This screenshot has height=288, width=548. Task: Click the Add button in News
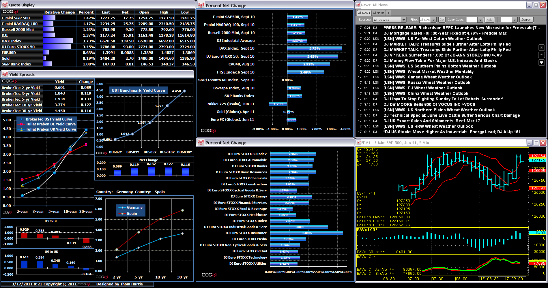click(489, 20)
